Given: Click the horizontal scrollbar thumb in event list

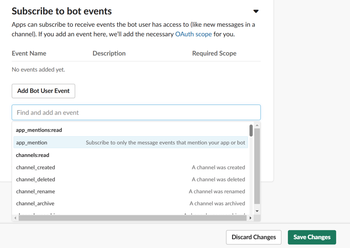Looking at the screenshot, I should click(132, 218).
